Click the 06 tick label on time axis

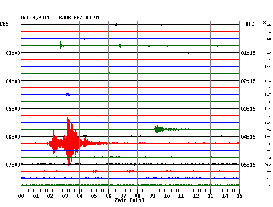coord(108,196)
